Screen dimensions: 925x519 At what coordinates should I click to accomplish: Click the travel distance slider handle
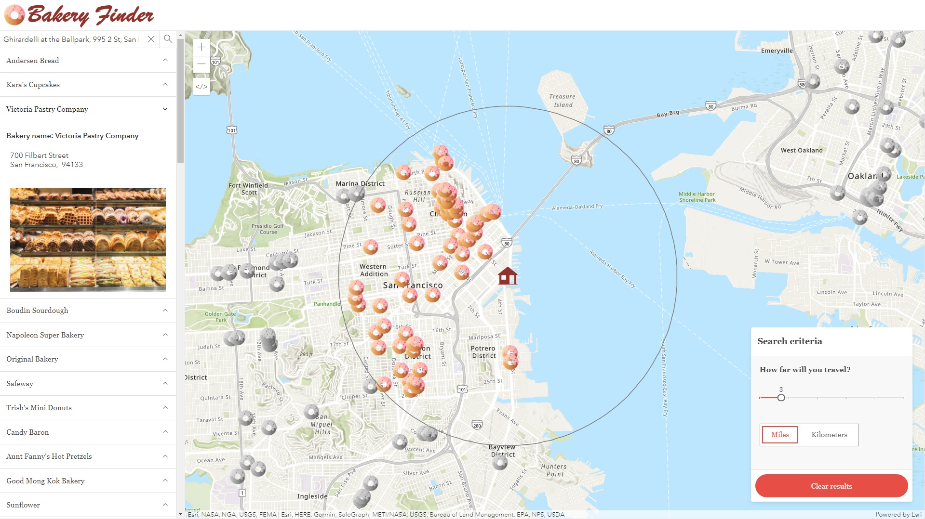click(781, 398)
